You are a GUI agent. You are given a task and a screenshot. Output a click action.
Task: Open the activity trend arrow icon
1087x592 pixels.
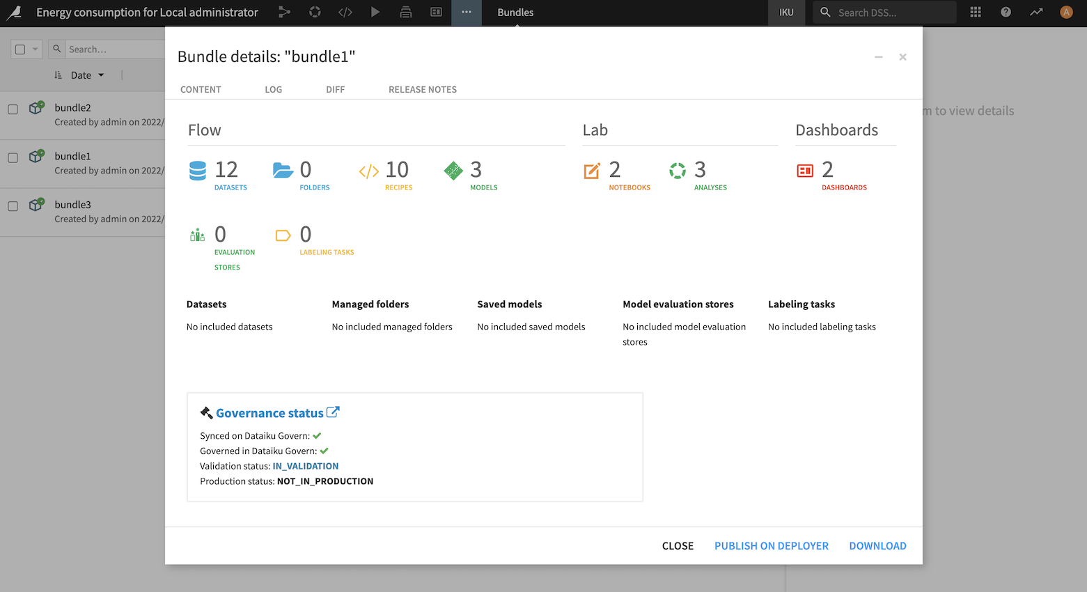(x=1036, y=12)
